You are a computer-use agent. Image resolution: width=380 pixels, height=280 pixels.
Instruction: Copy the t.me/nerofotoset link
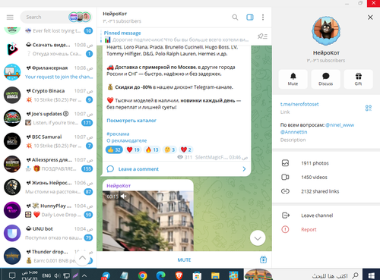299,104
